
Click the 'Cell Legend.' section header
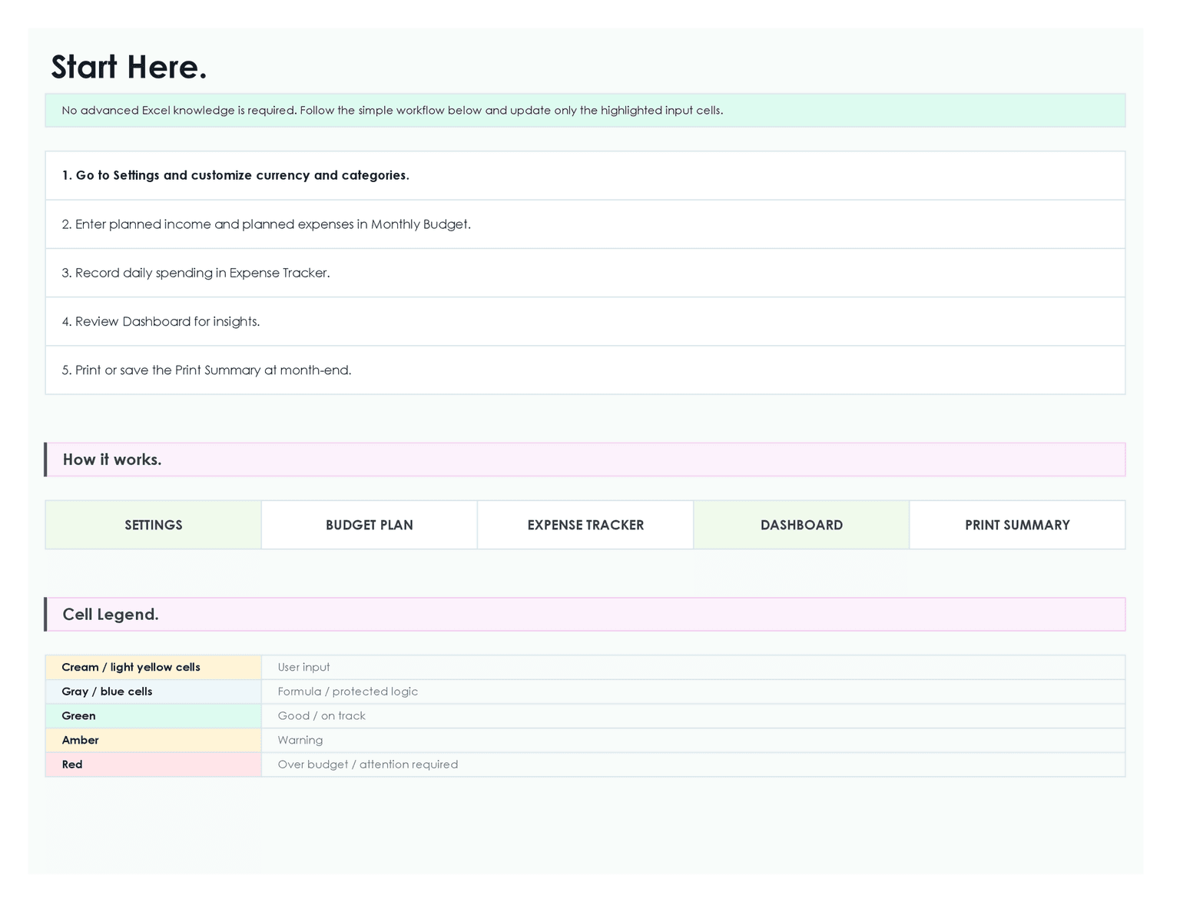pos(585,615)
